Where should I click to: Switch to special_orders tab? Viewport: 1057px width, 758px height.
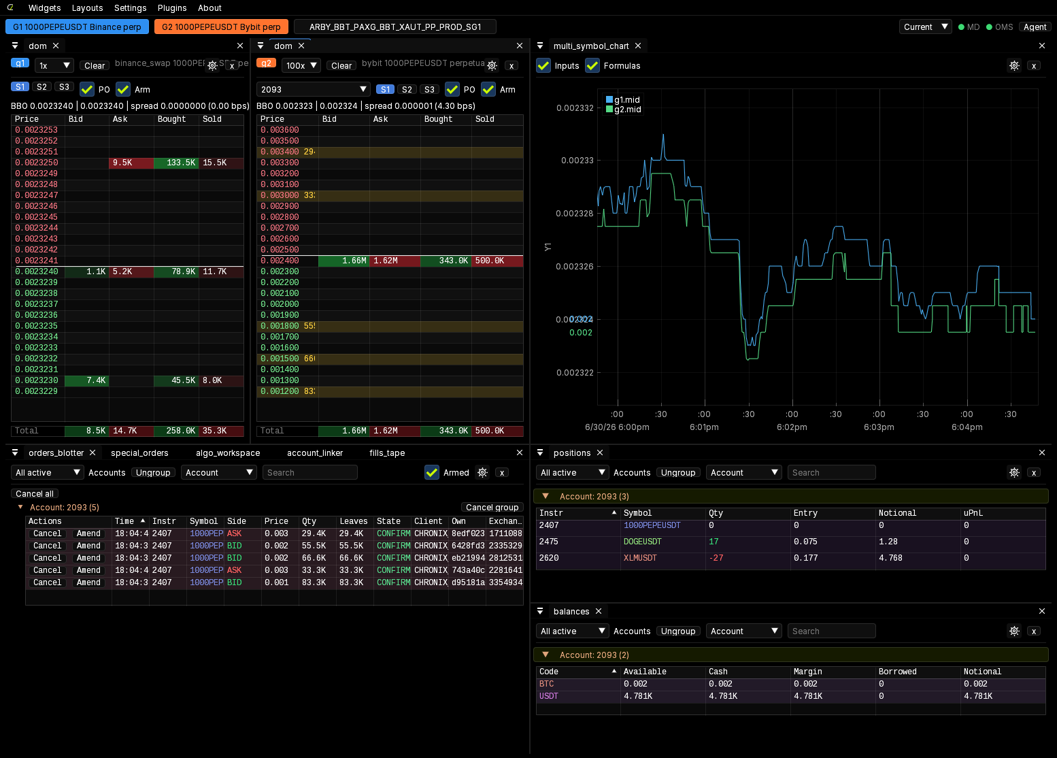pos(139,453)
